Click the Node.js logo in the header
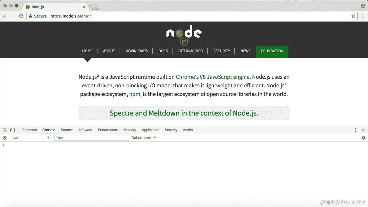Image resolution: width=368 pixels, height=207 pixels. click(x=184, y=35)
